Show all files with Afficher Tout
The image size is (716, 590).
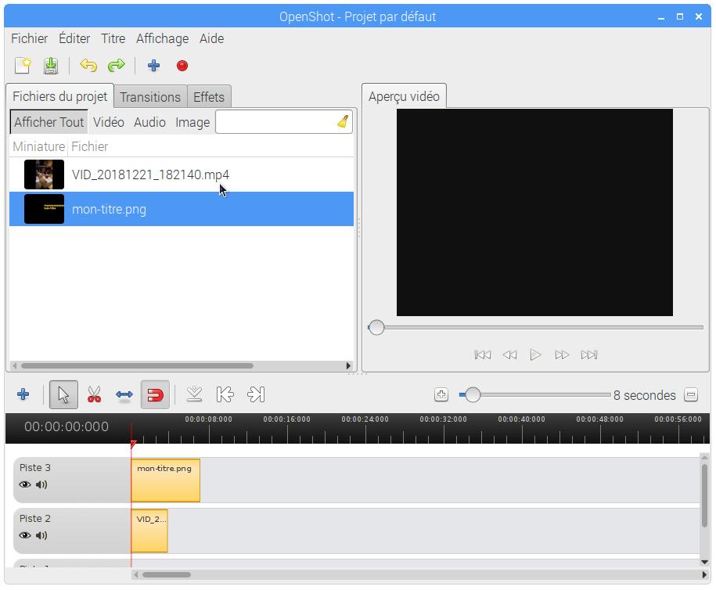[49, 122]
